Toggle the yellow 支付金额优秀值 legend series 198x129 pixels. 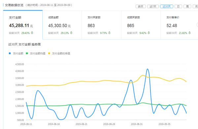(x=59, y=54)
